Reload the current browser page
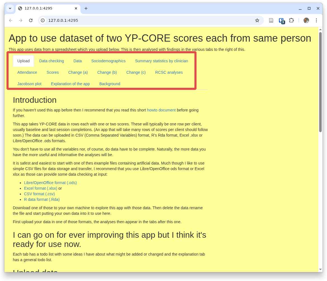Image resolution: width=327 pixels, height=281 pixels. pos(31,20)
